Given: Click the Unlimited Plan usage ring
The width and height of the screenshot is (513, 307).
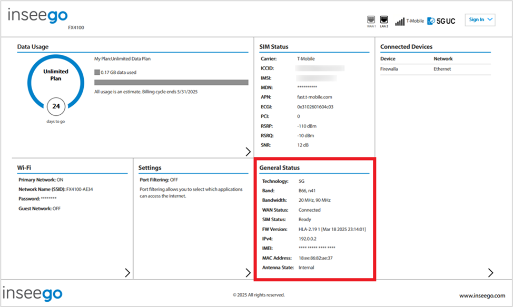Looking at the screenshot, I should [56, 83].
